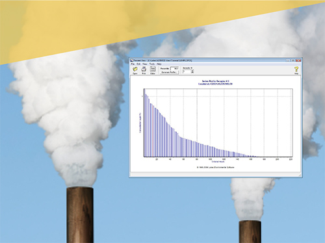Click the application icon in the title bar

131,60
